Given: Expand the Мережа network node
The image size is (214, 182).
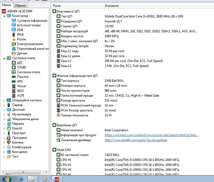Looking at the screenshot, I should point(4,124).
